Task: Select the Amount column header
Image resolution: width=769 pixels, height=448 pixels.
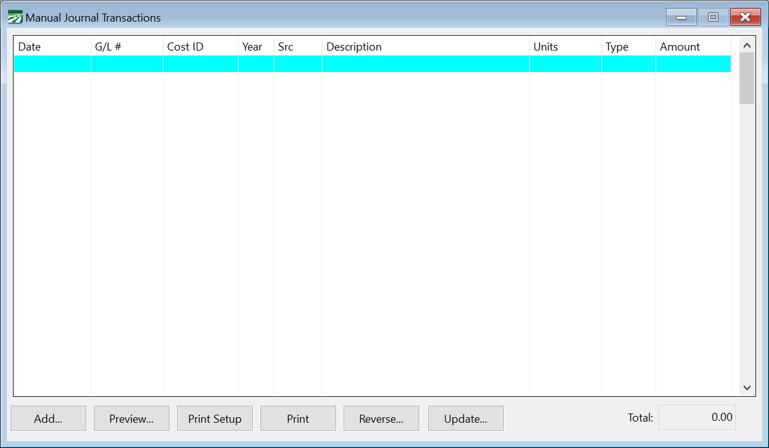Action: pos(693,46)
